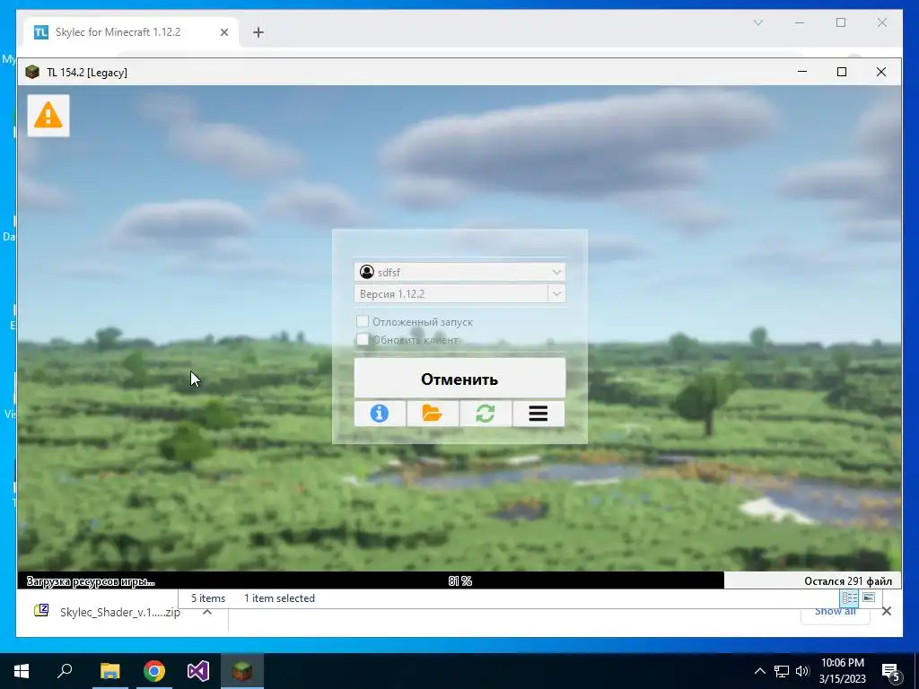Open the game folder icon
The height and width of the screenshot is (689, 919).
pos(433,414)
